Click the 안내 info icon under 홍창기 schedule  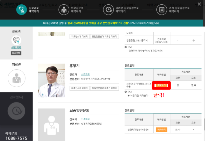pyautogui.click(x=126, y=92)
